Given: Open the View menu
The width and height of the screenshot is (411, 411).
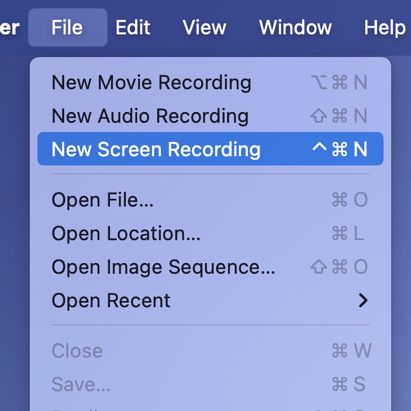Looking at the screenshot, I should pyautogui.click(x=204, y=27).
